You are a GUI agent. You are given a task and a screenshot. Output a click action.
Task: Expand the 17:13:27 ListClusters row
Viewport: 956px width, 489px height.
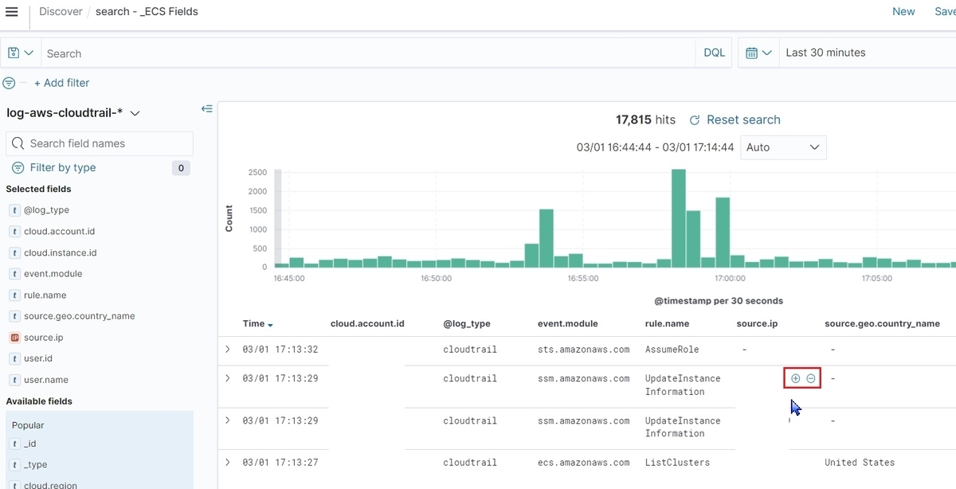227,463
